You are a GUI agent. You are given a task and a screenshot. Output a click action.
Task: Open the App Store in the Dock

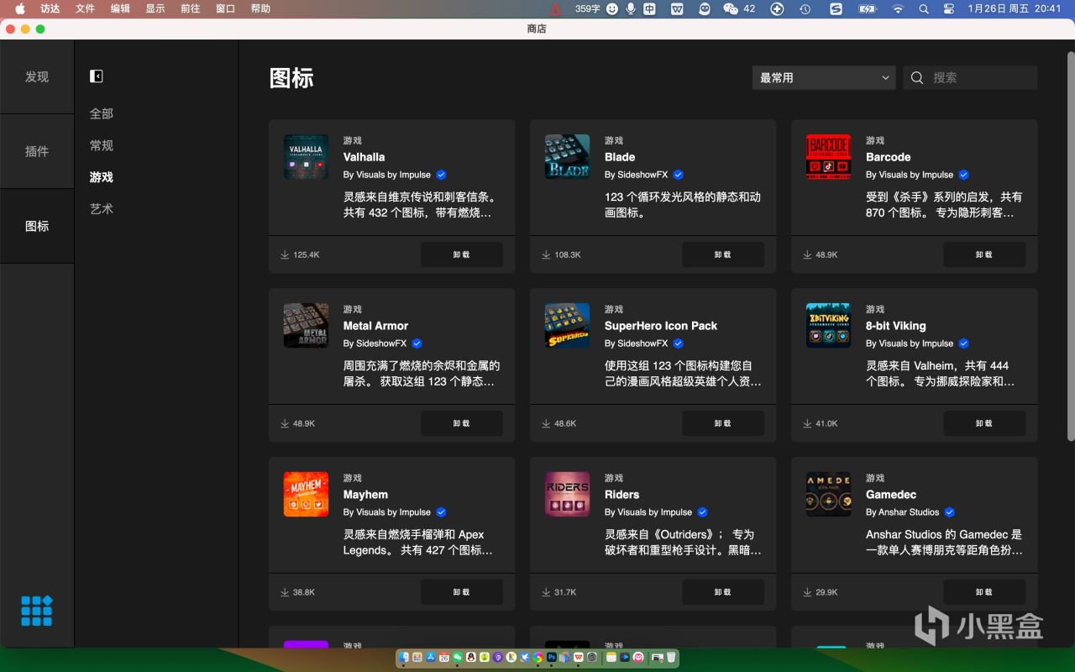coord(430,657)
